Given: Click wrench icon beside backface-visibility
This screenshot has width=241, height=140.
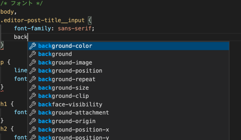Looking at the screenshot, I should tap(33, 104).
